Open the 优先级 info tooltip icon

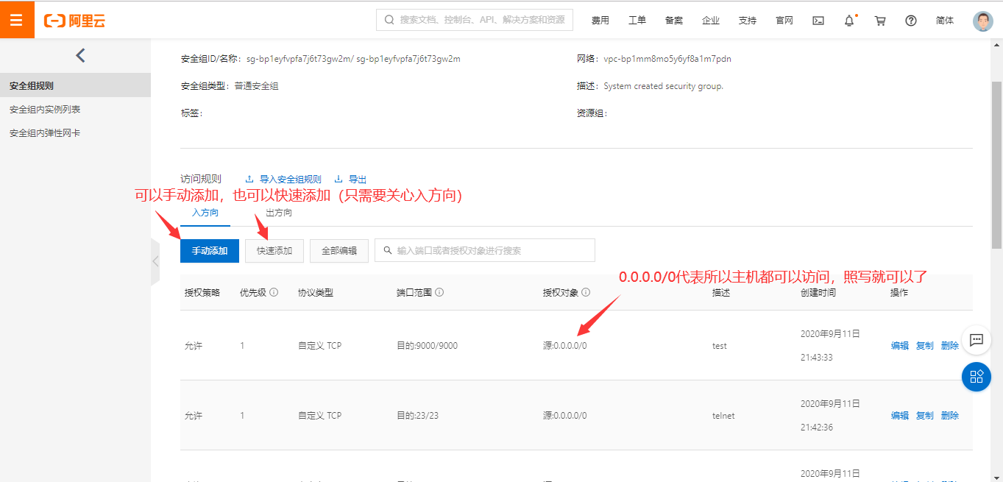[x=274, y=291]
